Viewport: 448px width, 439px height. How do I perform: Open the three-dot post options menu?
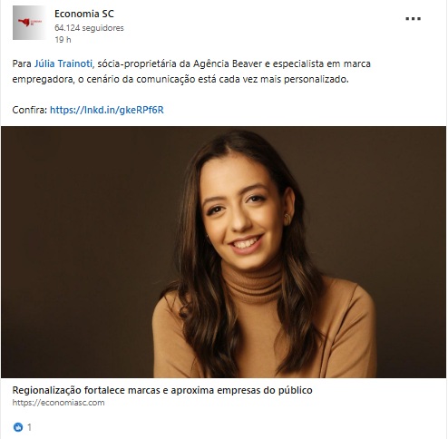tap(413, 19)
